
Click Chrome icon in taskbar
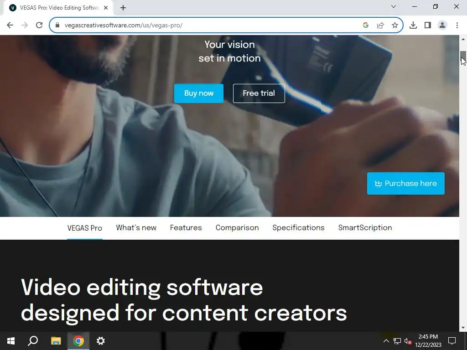[78, 341]
